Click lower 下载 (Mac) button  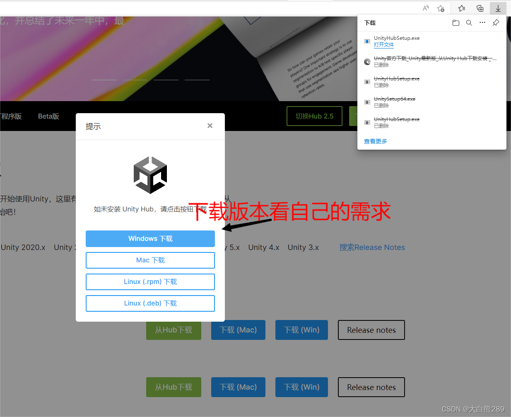point(238,387)
